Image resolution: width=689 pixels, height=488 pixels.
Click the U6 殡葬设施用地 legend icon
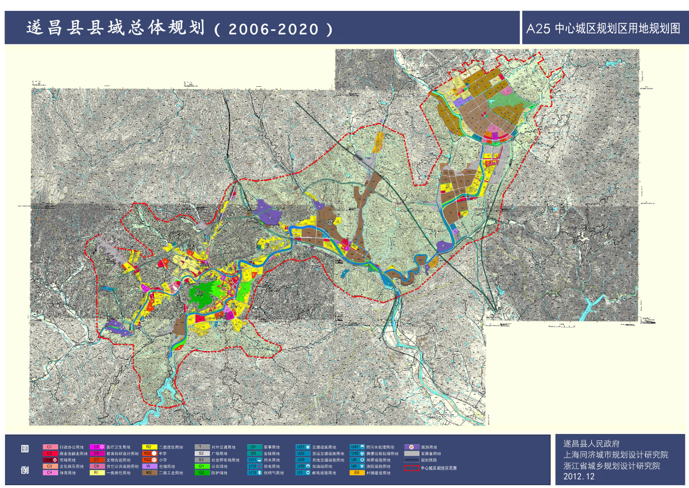tap(357, 460)
